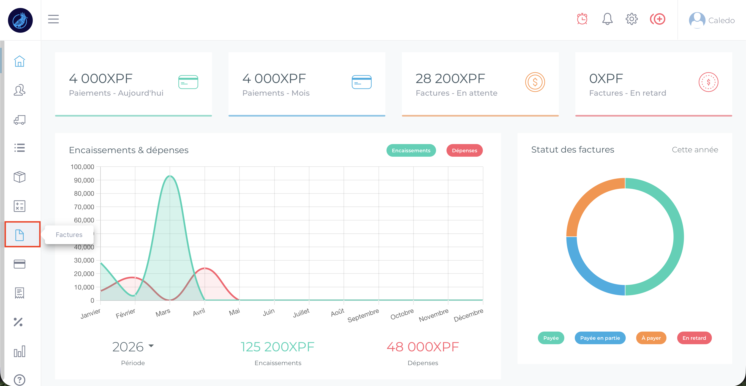Toggle the hamburger sidebar menu
The height and width of the screenshot is (386, 746).
[x=53, y=19]
